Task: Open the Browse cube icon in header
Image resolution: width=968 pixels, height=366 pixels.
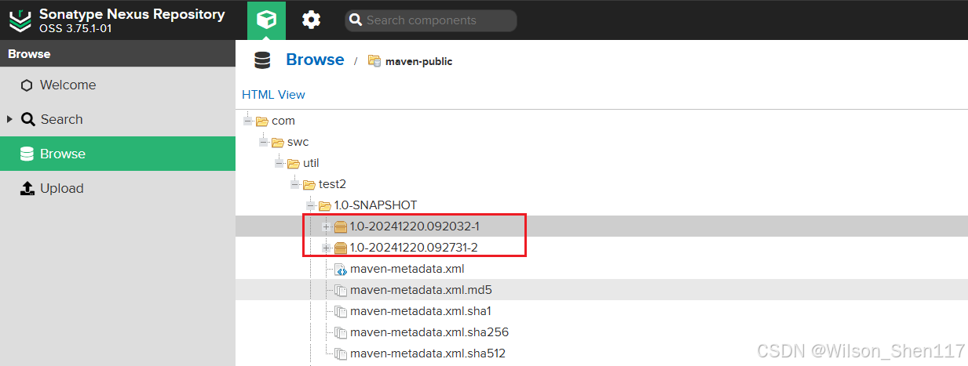Action: [x=267, y=20]
